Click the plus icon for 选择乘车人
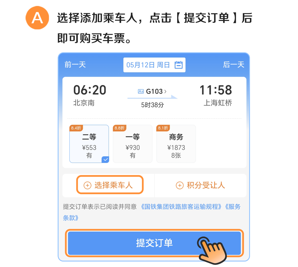298x267 pixels. pyautogui.click(x=87, y=185)
